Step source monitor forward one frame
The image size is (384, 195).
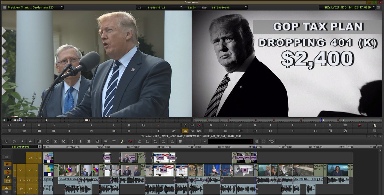pos(53,125)
